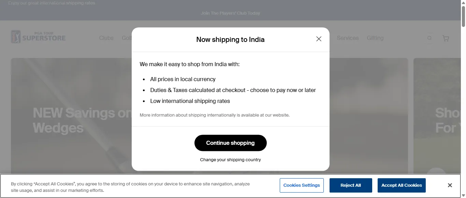Screen dimensions: 466x198
Task: Click 'Change your shipping country' link
Action: (230, 160)
